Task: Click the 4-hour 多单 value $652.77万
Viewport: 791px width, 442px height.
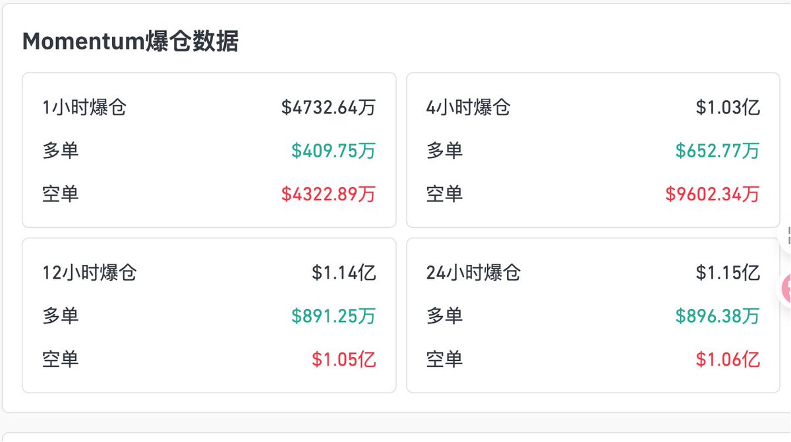Action: (717, 151)
